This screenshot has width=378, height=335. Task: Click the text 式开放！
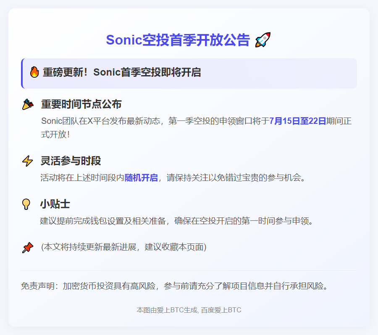click(x=56, y=134)
